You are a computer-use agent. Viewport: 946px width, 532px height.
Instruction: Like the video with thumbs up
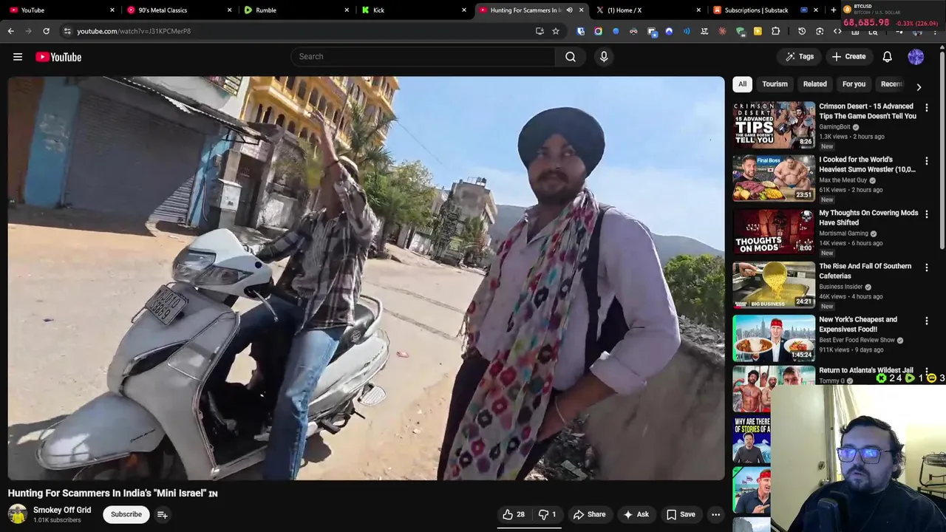tap(514, 514)
